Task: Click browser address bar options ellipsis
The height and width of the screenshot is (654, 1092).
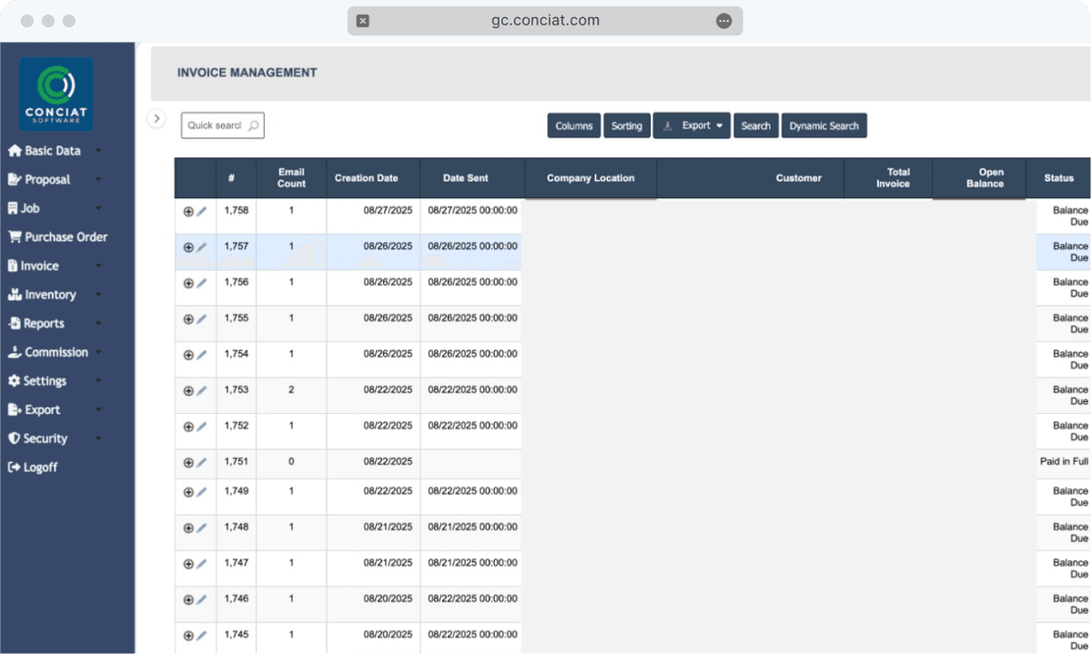Action: point(723,21)
